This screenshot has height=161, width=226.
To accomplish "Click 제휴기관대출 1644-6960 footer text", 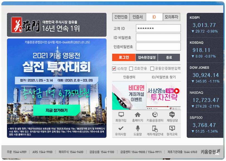I will tap(182, 152).
